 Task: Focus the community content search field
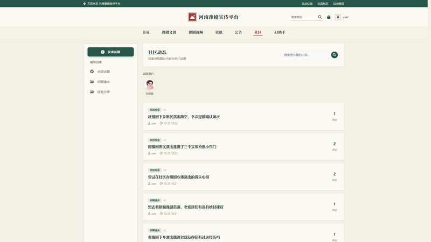305,55
